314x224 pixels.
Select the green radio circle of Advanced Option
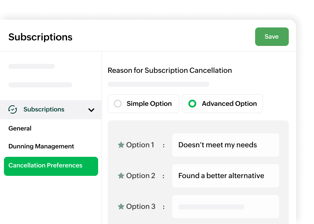point(193,104)
